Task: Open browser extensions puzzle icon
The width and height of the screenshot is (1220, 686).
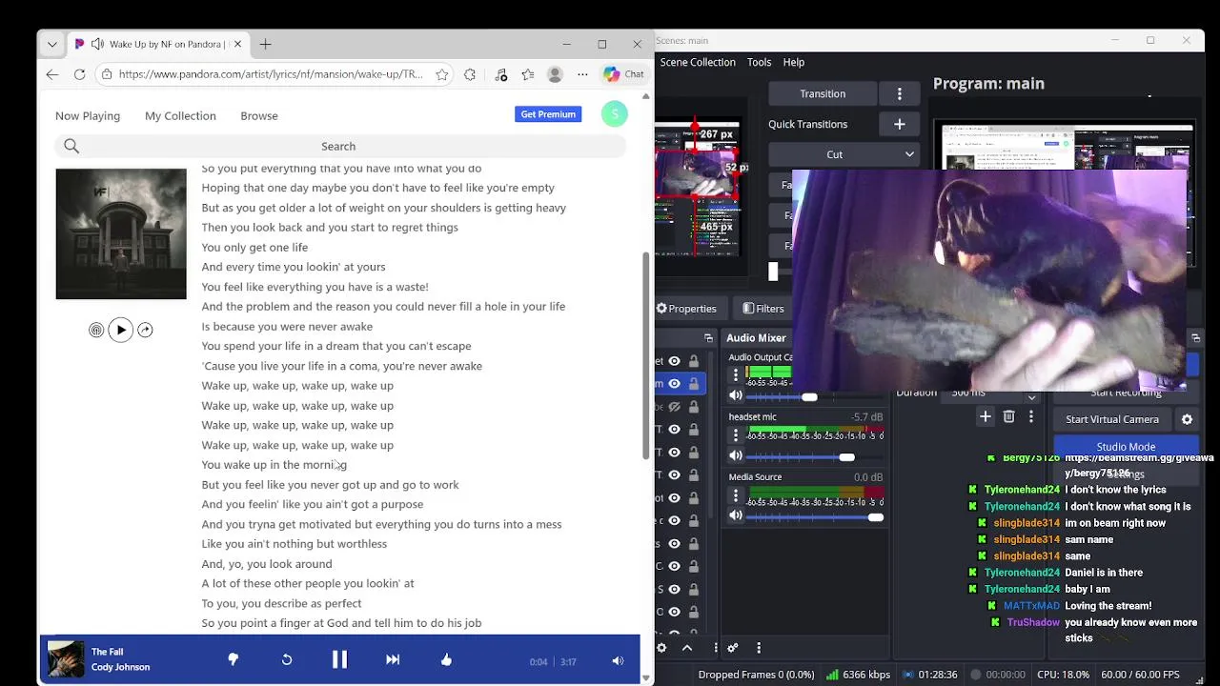Action: 470,74
